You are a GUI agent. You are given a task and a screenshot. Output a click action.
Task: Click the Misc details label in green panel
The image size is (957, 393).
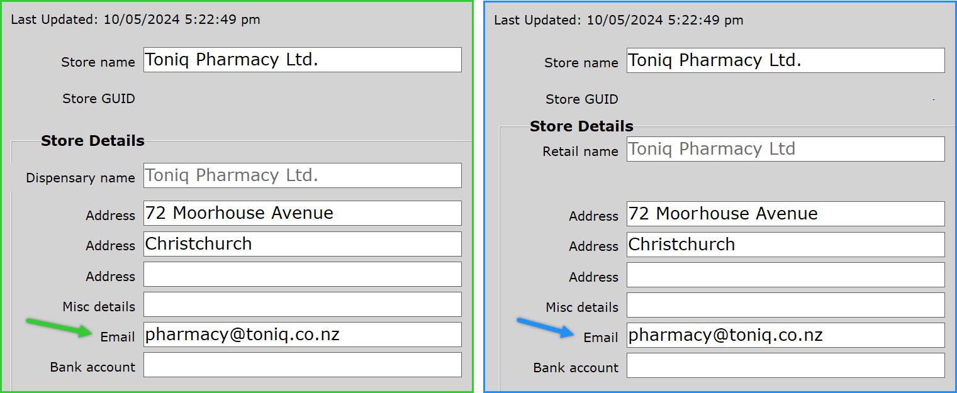(99, 307)
